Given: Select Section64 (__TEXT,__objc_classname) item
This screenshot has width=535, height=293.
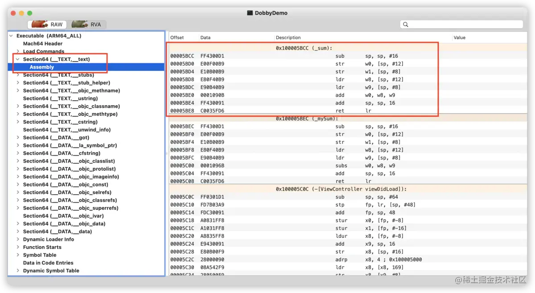Looking at the screenshot, I should [x=71, y=106].
